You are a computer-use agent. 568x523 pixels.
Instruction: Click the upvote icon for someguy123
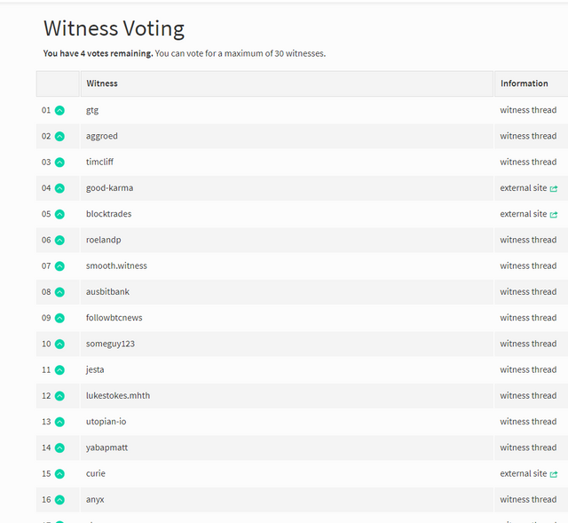[59, 344]
